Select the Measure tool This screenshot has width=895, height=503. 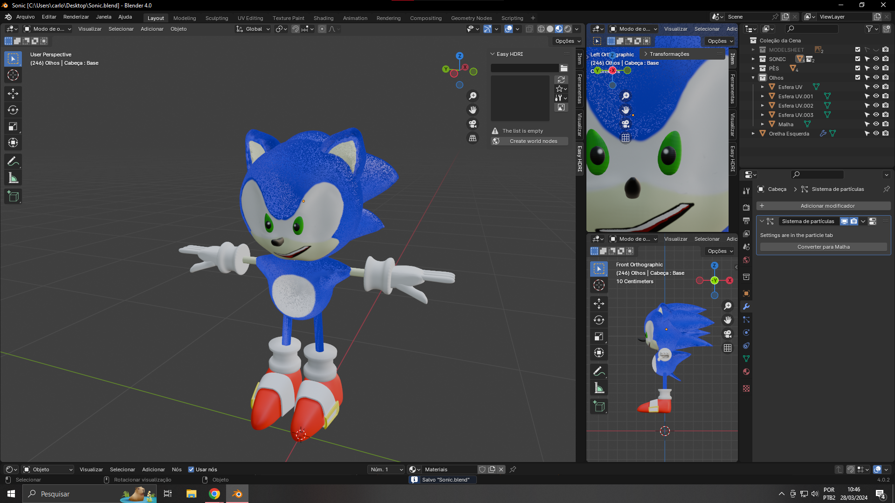pos(13,178)
